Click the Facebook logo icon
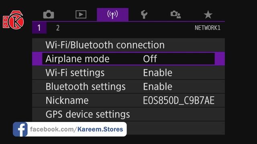 click(20, 129)
